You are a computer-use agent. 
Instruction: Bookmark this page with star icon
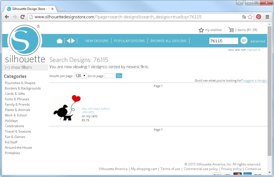pos(250,17)
